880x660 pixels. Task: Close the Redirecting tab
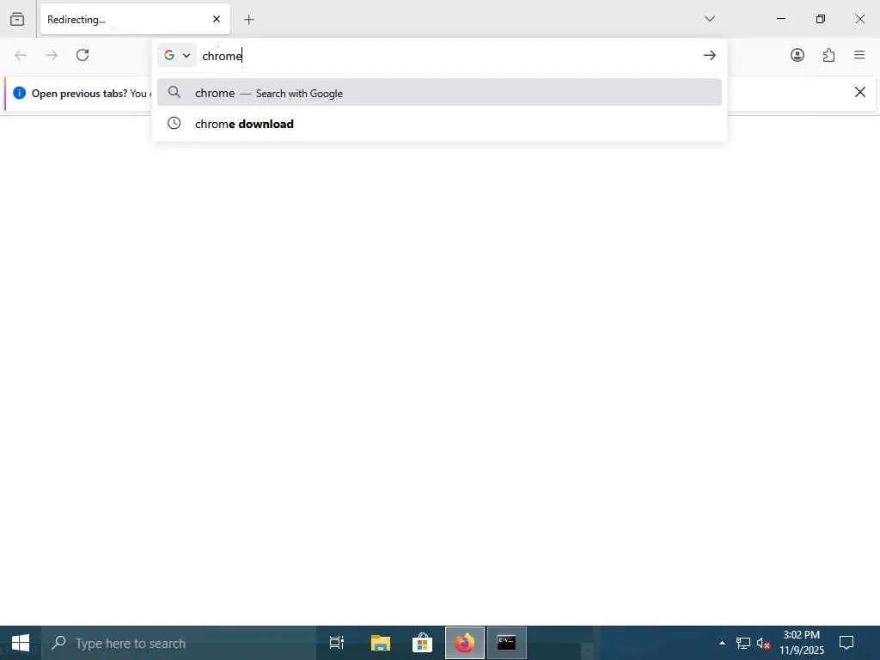click(217, 19)
